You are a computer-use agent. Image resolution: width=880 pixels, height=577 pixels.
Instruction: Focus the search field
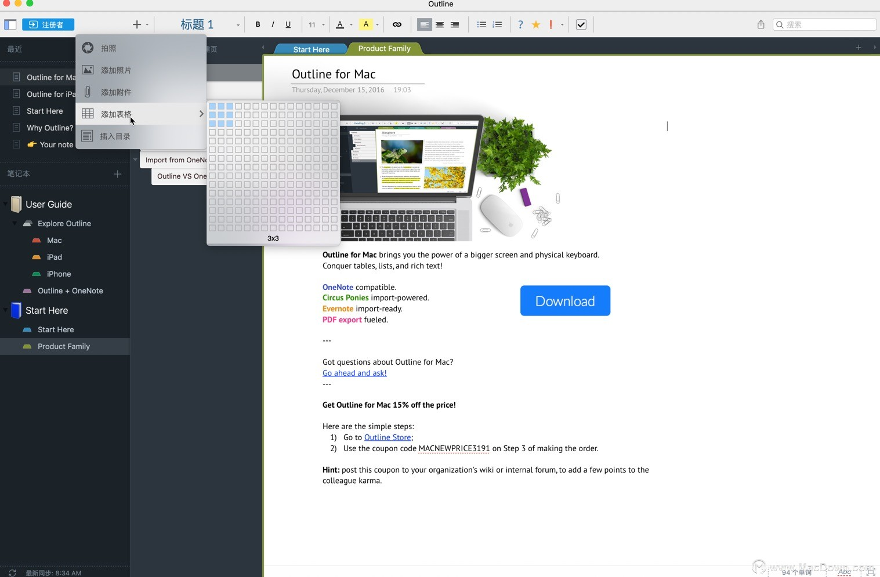(824, 24)
